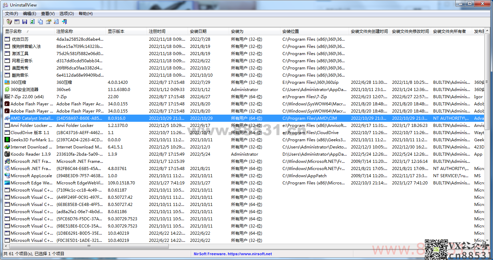This screenshot has height=260, width=493.
Task: Click the CloudDrive 版本 1.1 icon
Action: coord(7,132)
